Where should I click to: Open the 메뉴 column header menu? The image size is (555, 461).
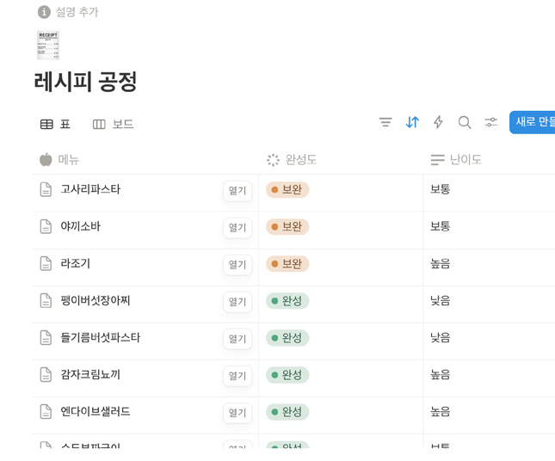tap(69, 160)
